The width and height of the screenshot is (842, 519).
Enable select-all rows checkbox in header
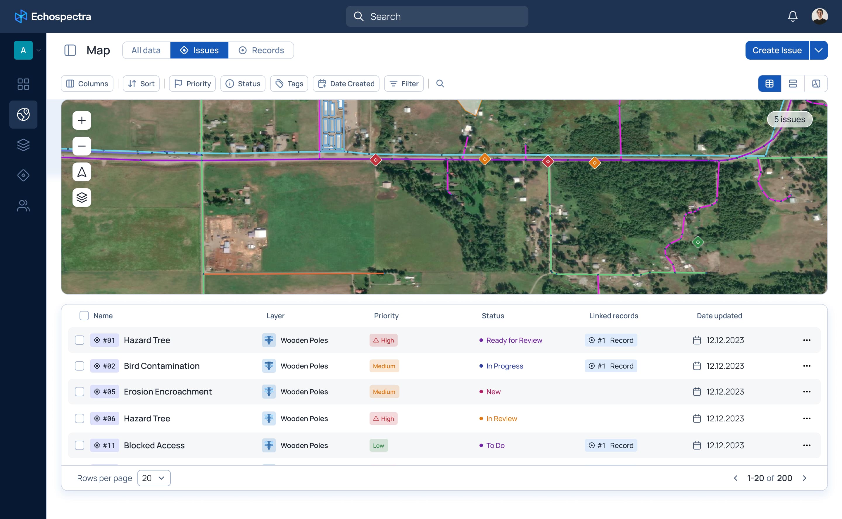point(84,315)
